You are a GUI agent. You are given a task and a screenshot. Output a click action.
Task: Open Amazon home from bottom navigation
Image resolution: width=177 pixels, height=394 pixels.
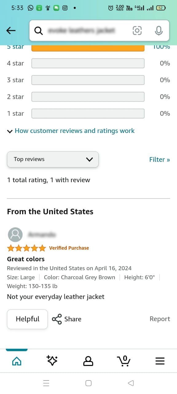pyautogui.click(x=17, y=360)
